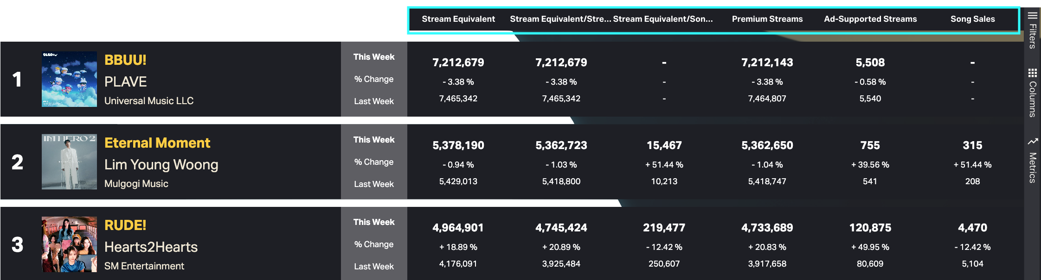Select artist name PLAVE
The height and width of the screenshot is (280, 1041).
pyautogui.click(x=125, y=82)
